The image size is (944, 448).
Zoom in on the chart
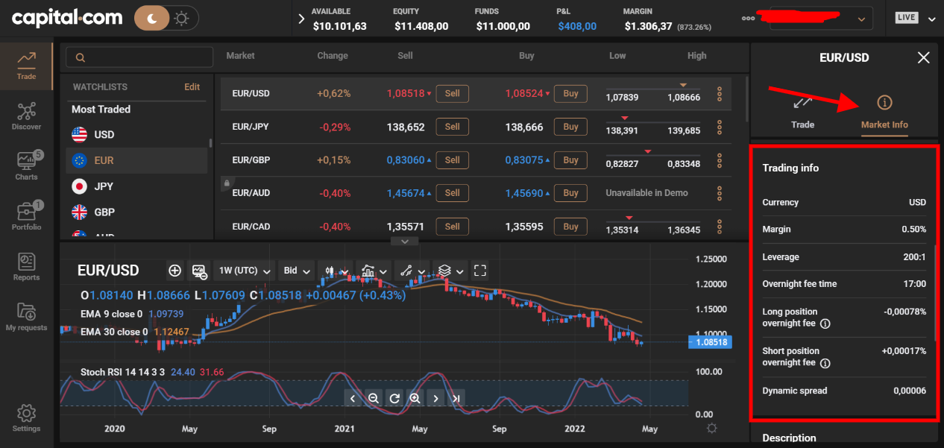(x=415, y=398)
